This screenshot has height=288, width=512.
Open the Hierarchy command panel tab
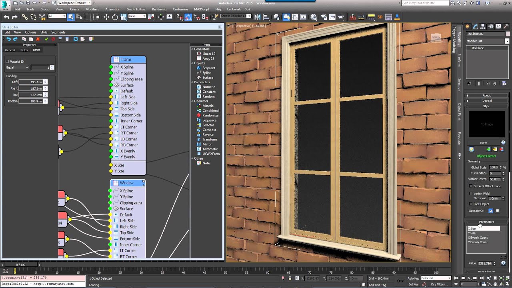pos(483,26)
